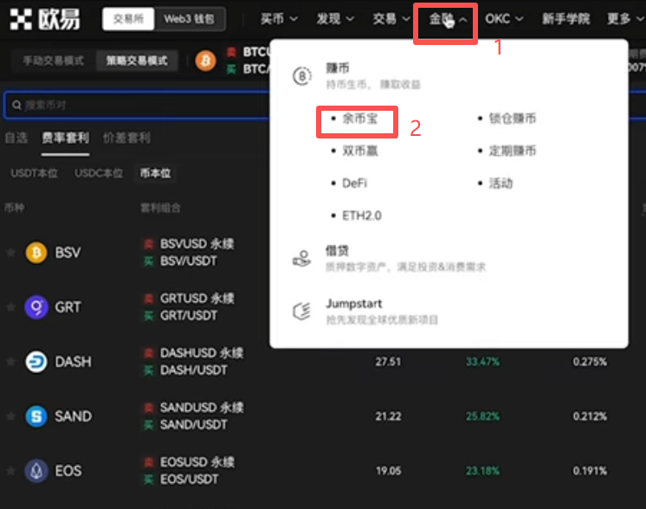Click the 23.18% value in EOS row
The height and width of the screenshot is (509, 646).
pyautogui.click(x=482, y=471)
